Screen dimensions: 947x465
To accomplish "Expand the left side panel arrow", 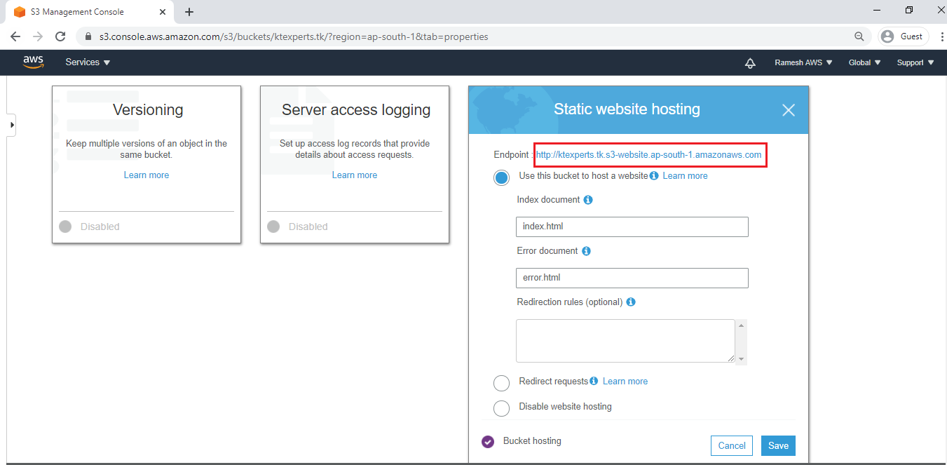I will pos(11,125).
